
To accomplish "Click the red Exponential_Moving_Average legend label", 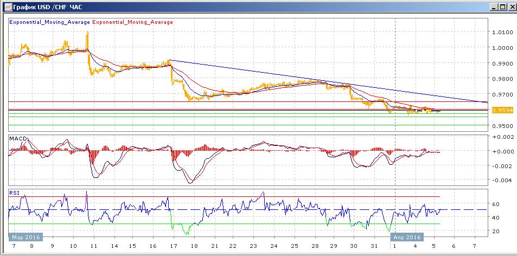I will 133,22.
